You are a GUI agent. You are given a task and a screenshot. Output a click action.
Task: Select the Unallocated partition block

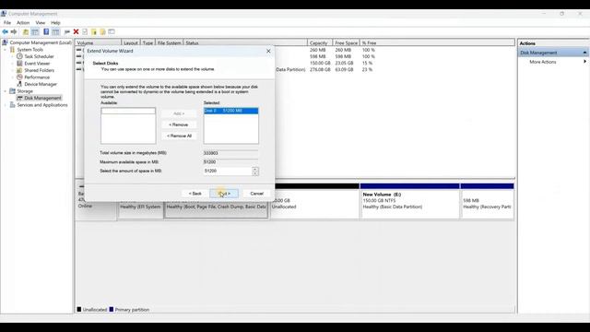[x=314, y=201]
